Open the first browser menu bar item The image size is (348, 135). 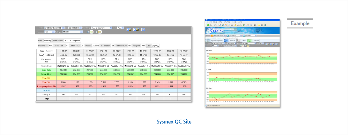(x=209, y=22)
